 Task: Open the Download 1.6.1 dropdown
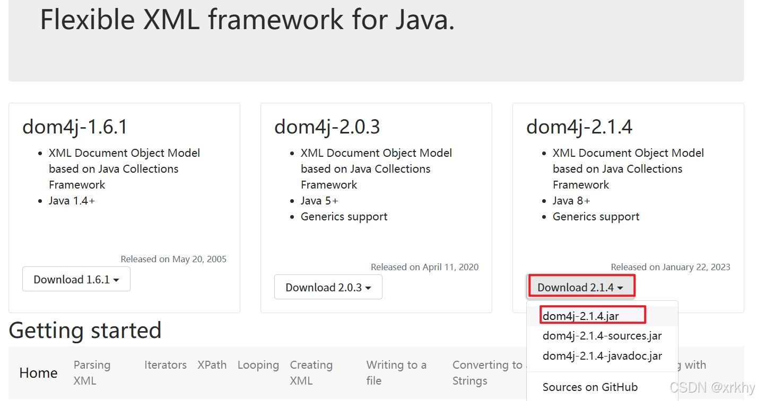(x=76, y=279)
